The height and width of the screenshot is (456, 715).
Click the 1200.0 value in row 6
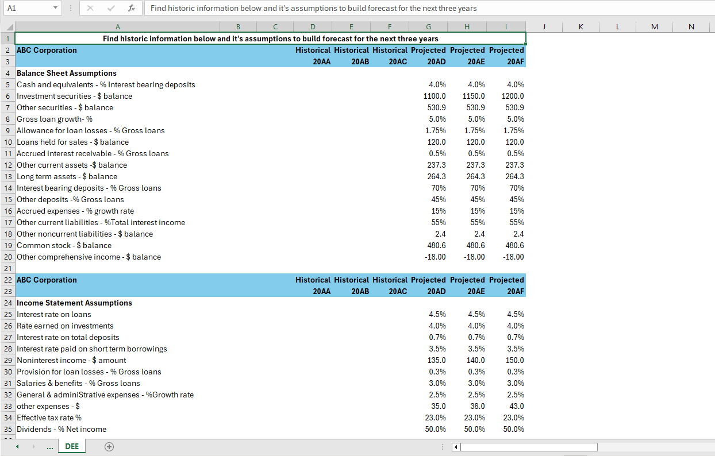(x=512, y=96)
